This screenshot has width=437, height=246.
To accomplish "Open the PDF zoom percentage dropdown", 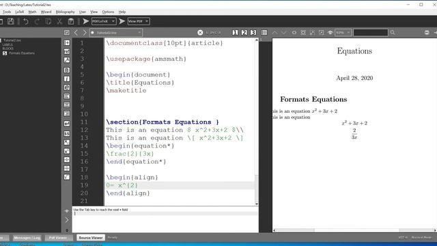I will click(343, 33).
